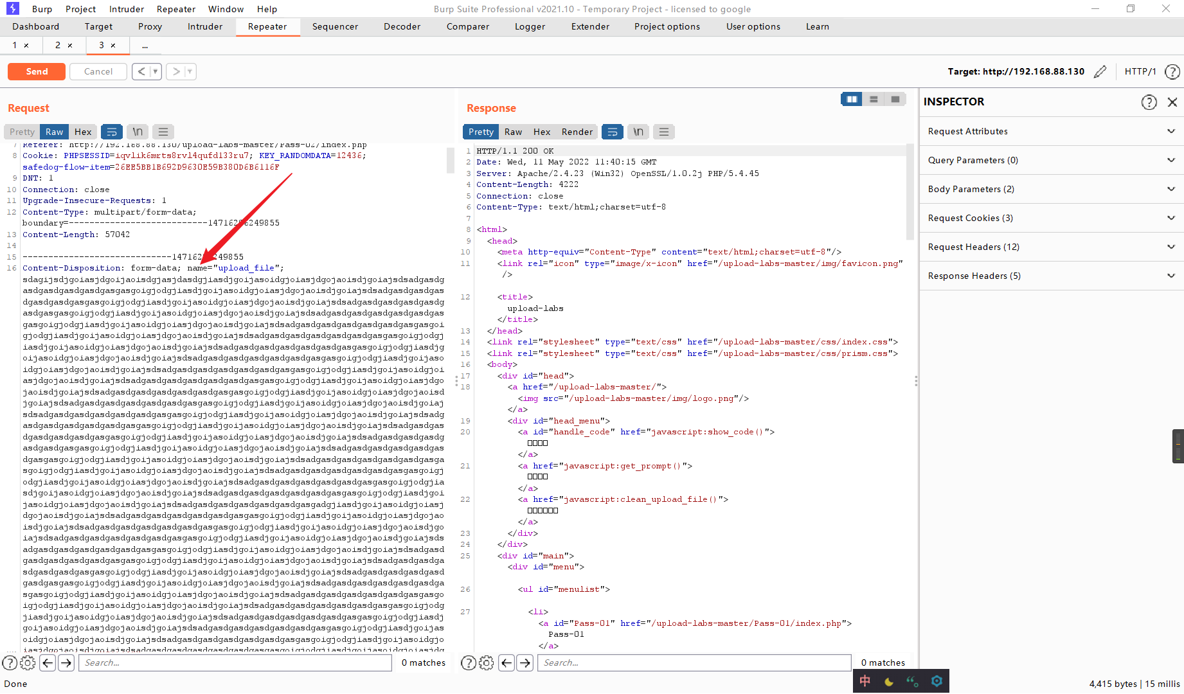This screenshot has height=694, width=1184.
Task: Open back history dropdown arrow
Action: 155,71
